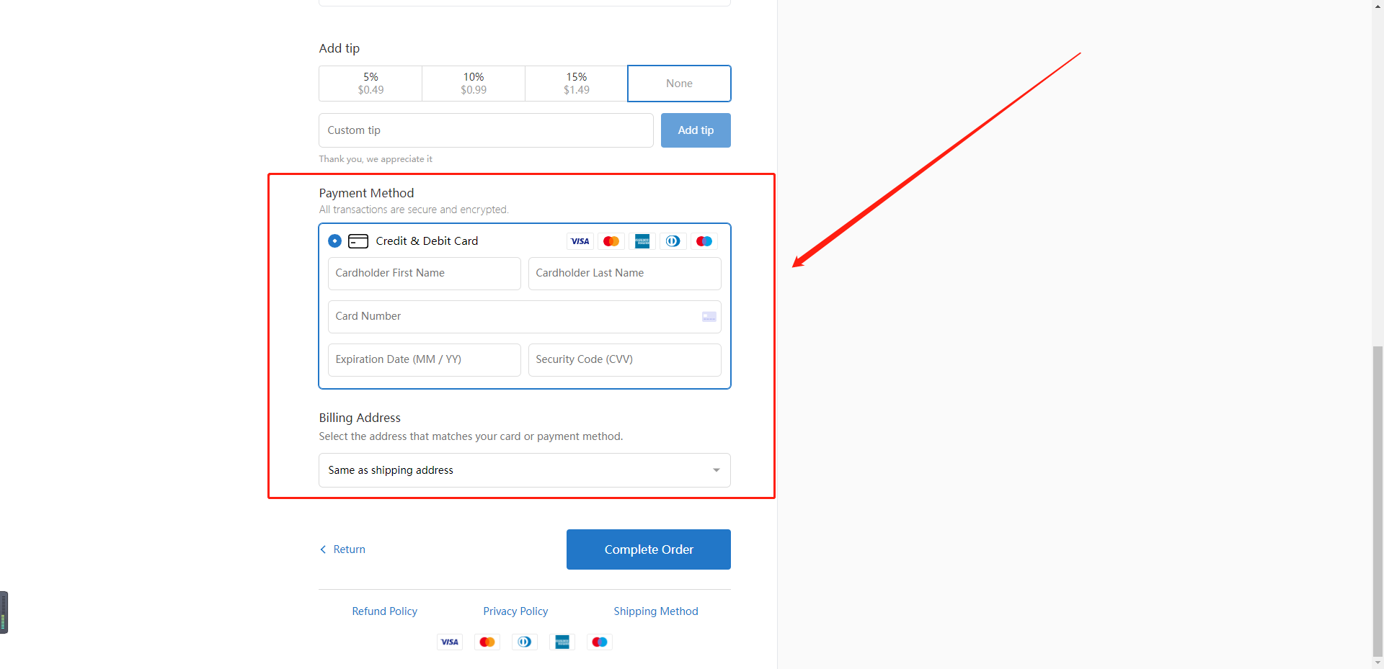The height and width of the screenshot is (669, 1384).
Task: Select the 10% tip option
Action: 474,84
